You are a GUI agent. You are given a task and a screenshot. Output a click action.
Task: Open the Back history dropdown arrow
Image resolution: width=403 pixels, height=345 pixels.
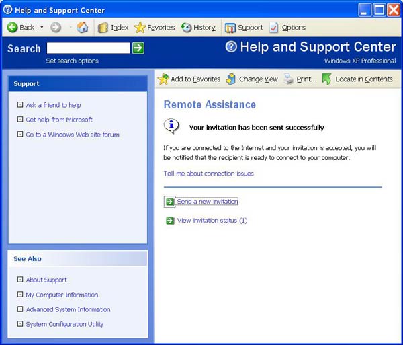(x=42, y=28)
